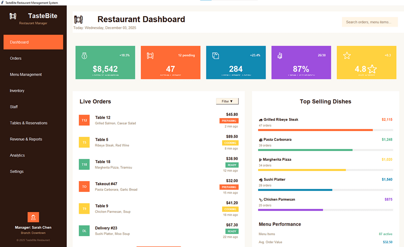Click the DL delivery badge icon
This screenshot has width=404, height=247.
tap(84, 231)
